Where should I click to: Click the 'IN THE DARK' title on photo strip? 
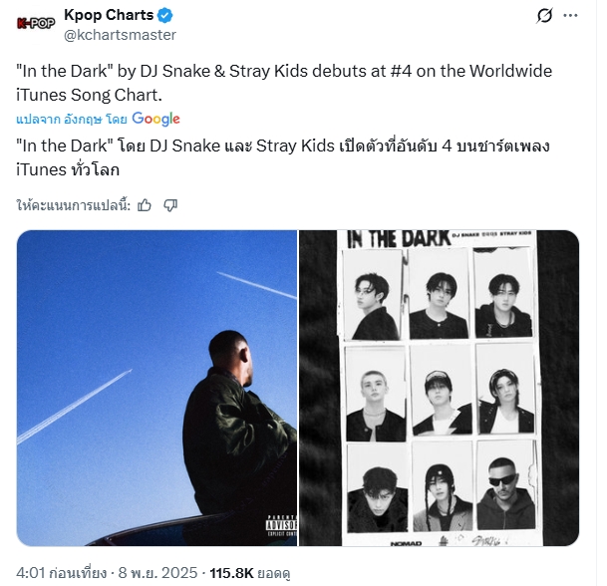click(x=399, y=239)
